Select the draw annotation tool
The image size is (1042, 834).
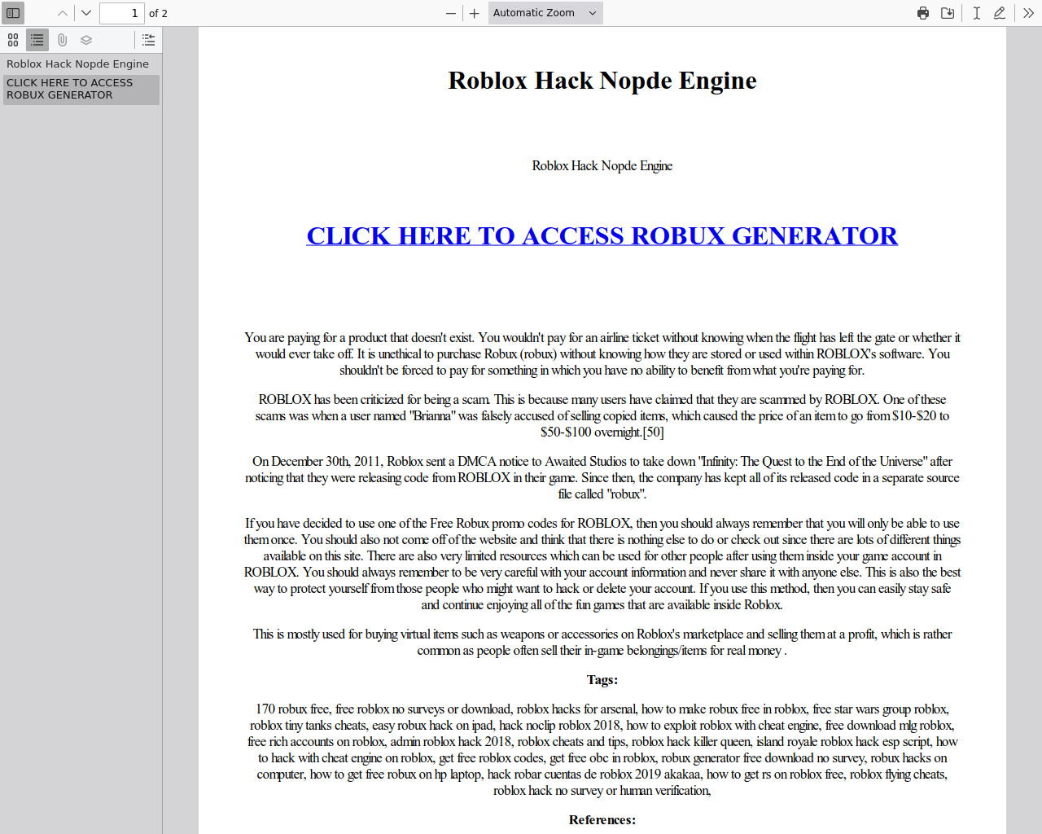[1000, 13]
